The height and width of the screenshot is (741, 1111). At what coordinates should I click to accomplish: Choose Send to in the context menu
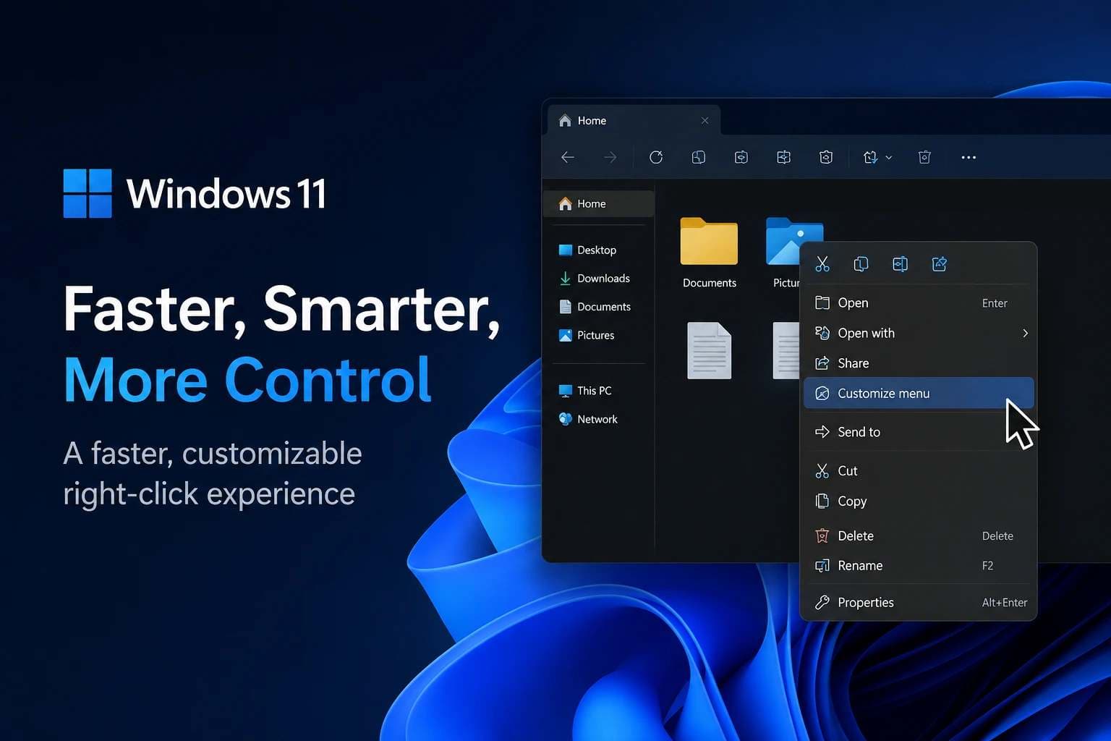point(919,432)
